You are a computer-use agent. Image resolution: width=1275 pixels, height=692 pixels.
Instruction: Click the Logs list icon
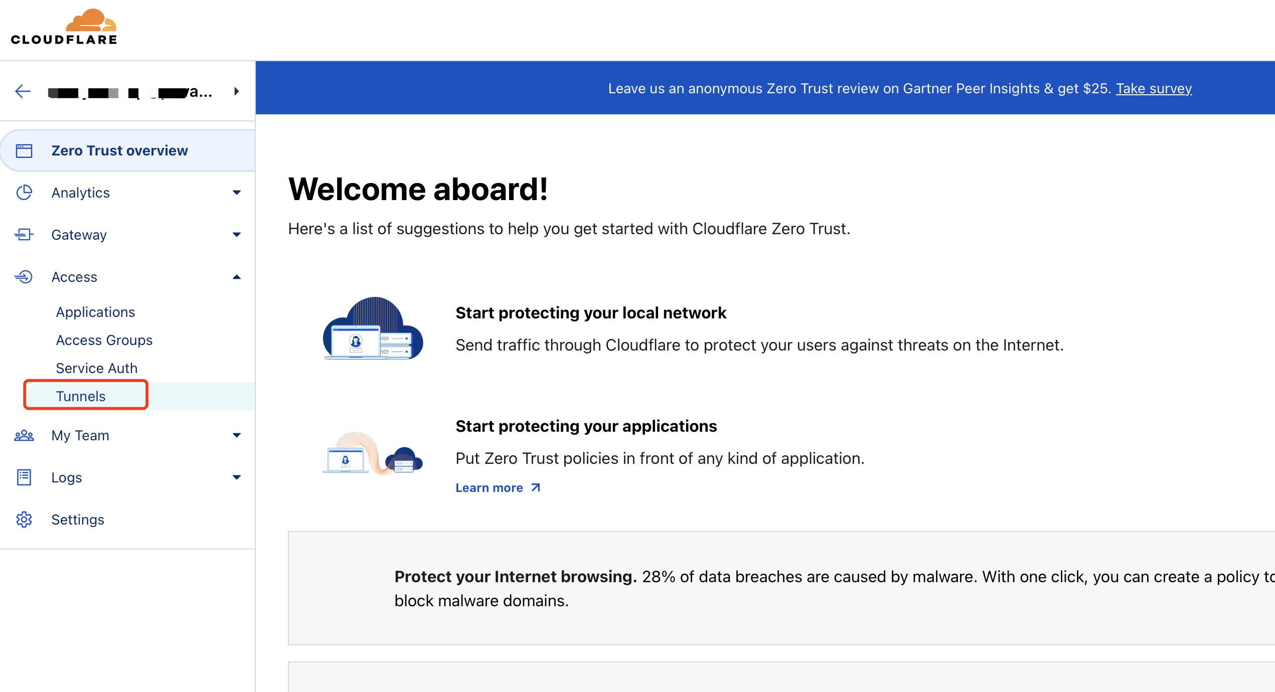point(24,477)
